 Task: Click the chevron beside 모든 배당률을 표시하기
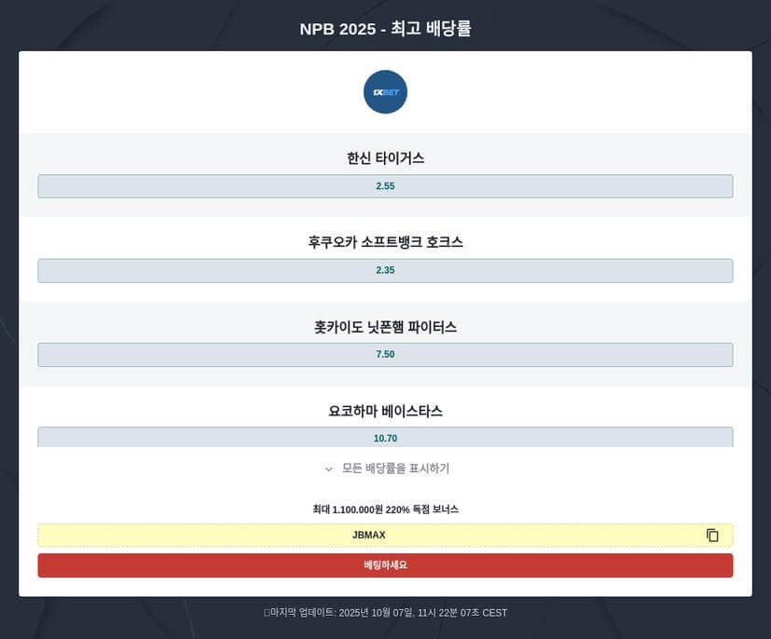(328, 469)
